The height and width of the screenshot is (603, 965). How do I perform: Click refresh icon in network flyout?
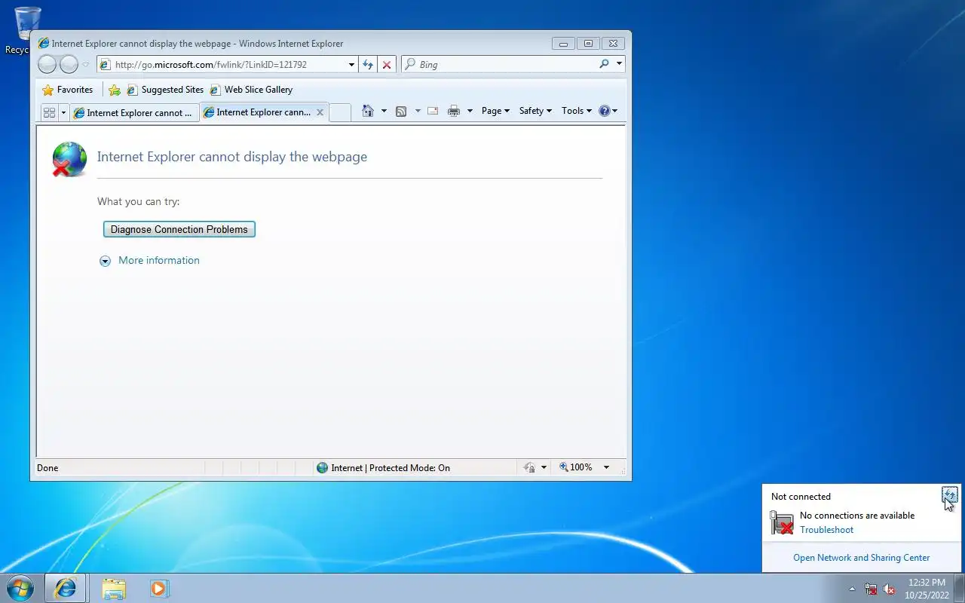click(x=949, y=494)
